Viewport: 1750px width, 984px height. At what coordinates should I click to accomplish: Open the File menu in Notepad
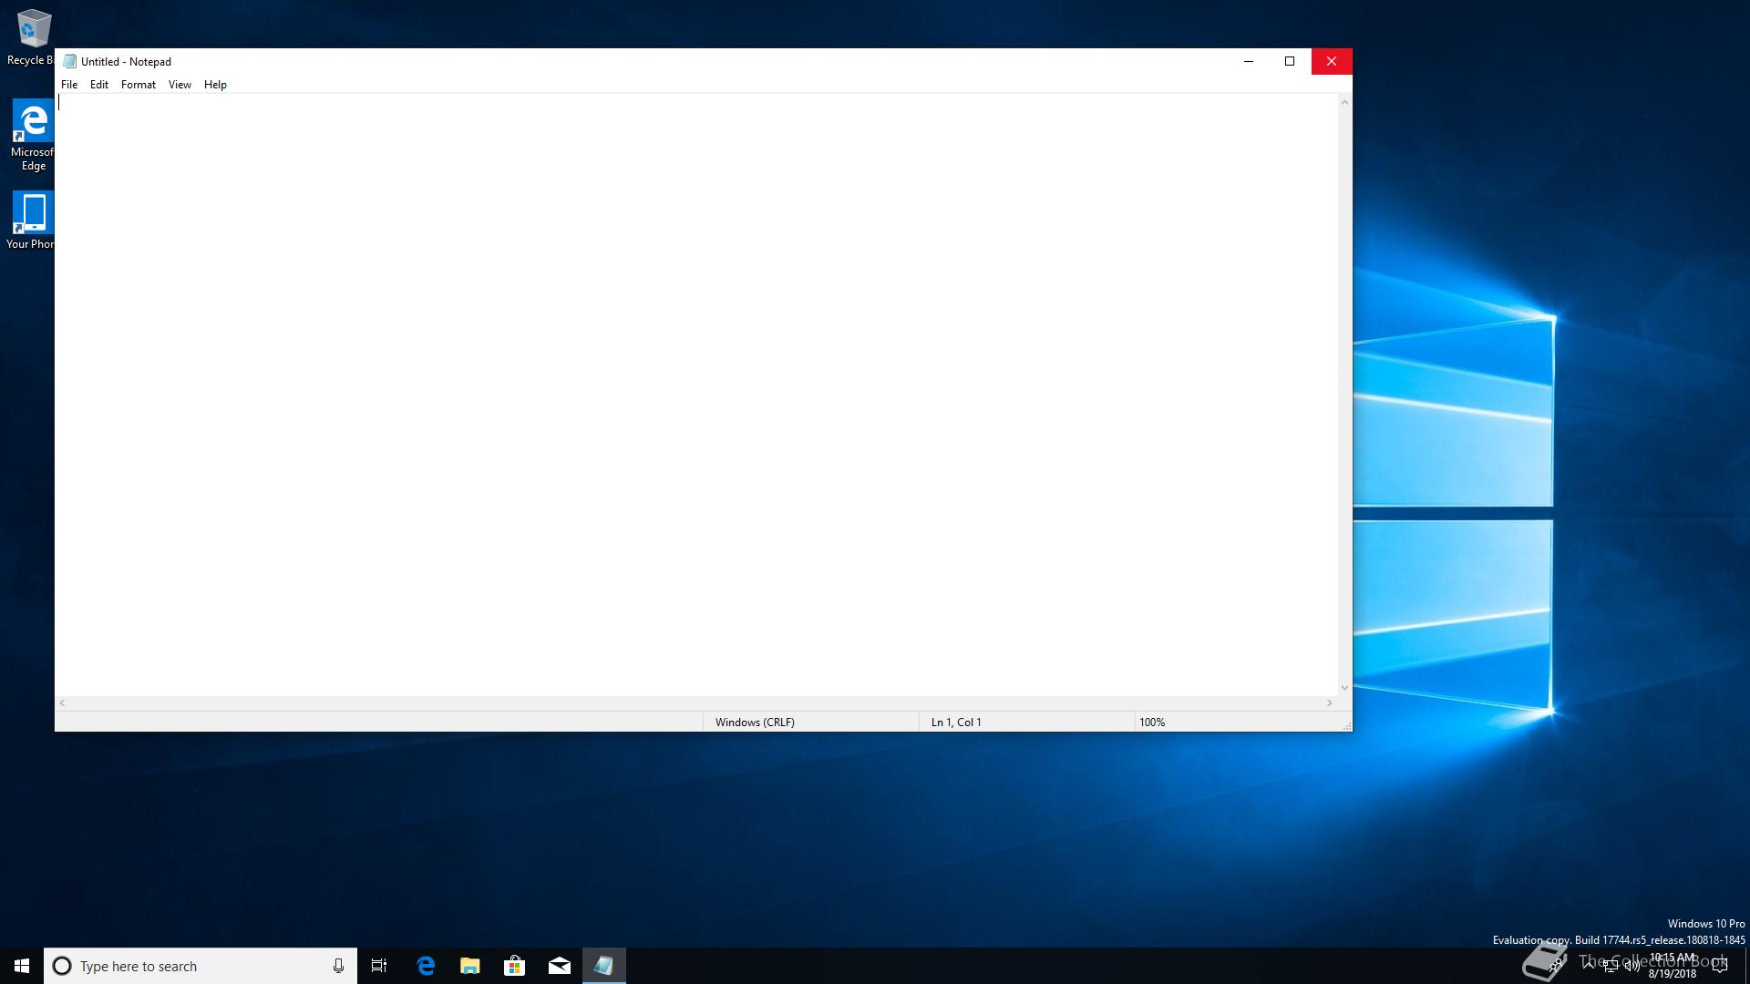69,85
